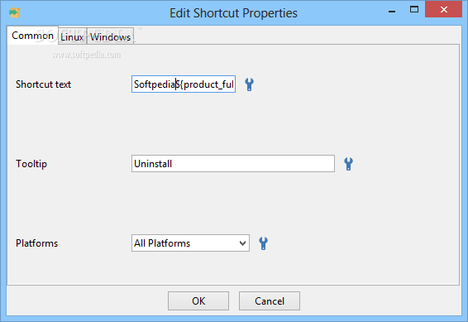The image size is (468, 322).
Task: Click the wrench icon beside Platforms dropdown
Action: [263, 243]
